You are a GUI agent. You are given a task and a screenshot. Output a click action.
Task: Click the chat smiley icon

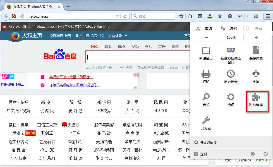pyautogui.click(x=230, y=16)
